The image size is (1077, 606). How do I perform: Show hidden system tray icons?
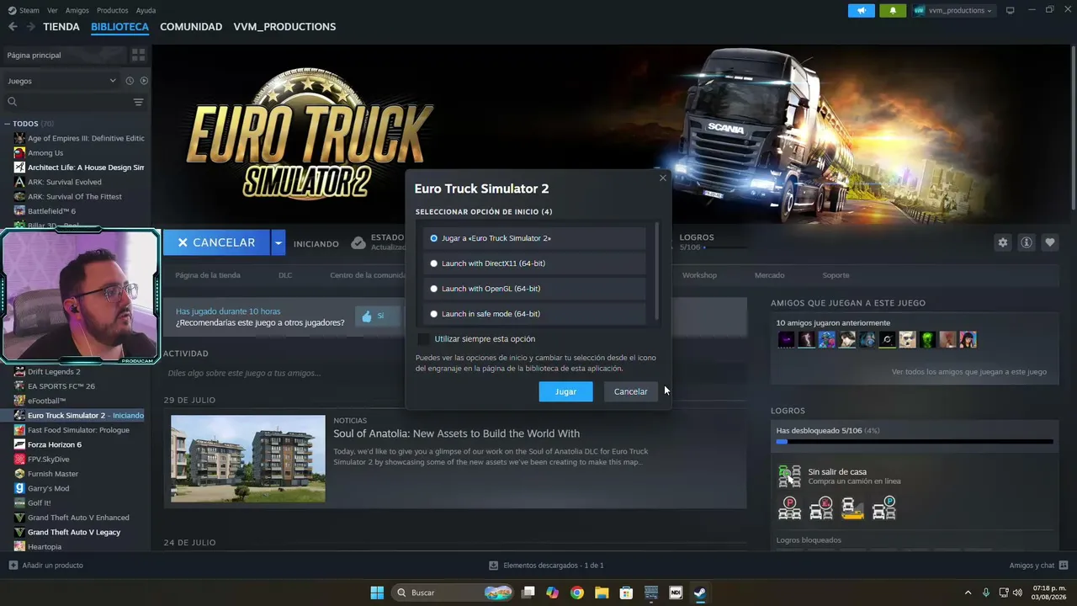point(968,593)
